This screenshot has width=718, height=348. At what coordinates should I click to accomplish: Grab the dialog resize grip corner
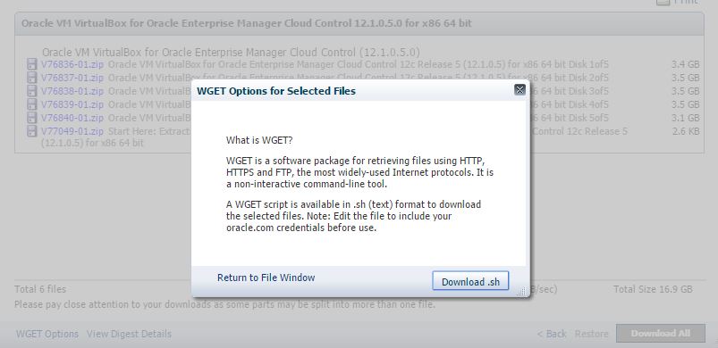point(521,292)
